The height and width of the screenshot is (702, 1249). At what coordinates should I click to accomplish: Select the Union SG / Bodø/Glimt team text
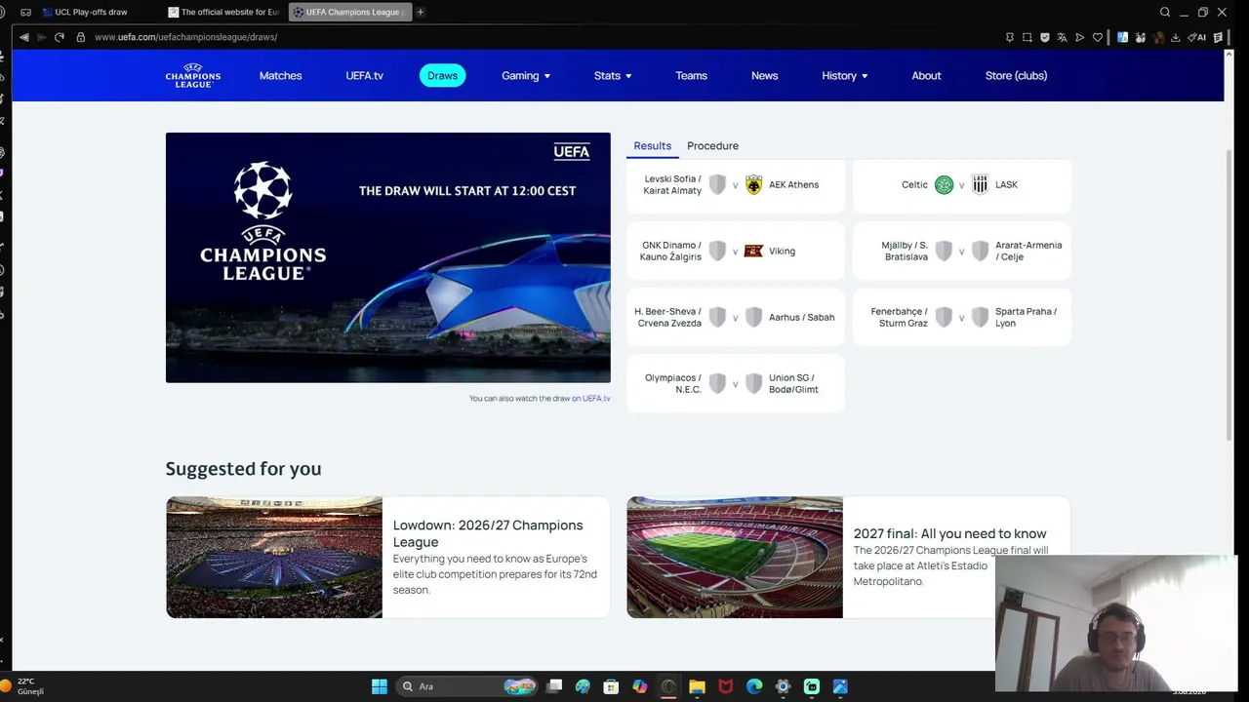click(793, 384)
